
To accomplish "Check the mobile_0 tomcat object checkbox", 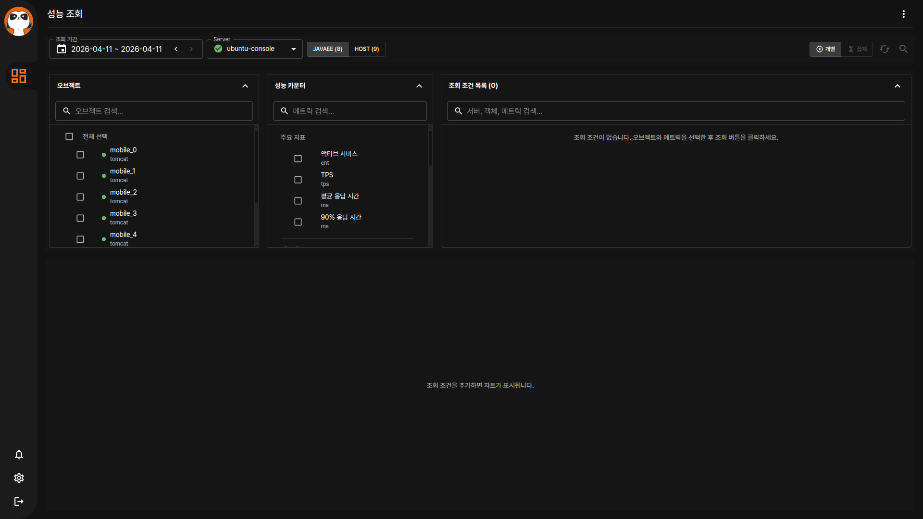I will [x=80, y=155].
